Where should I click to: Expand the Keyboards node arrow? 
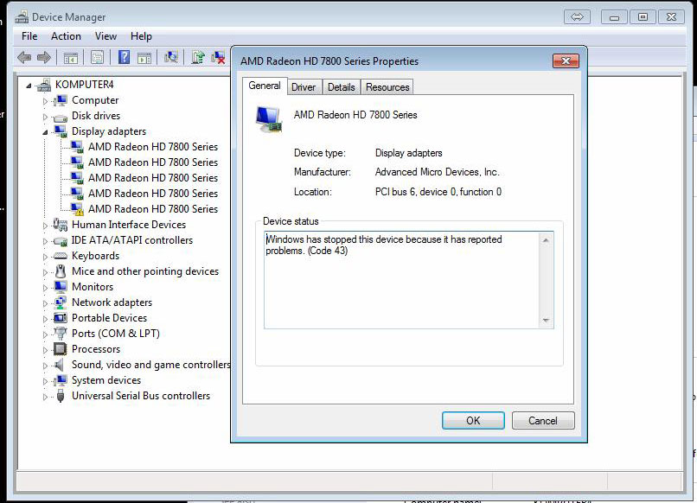coord(45,257)
